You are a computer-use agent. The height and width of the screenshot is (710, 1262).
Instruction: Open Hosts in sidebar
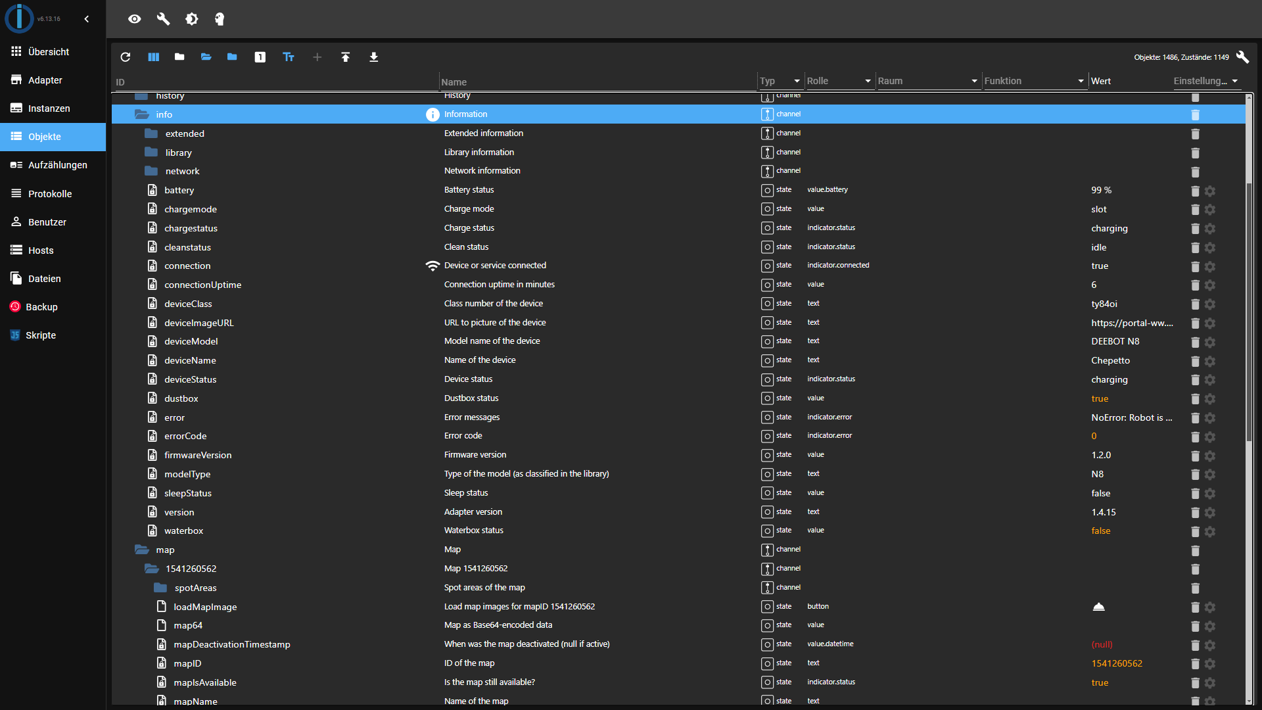pyautogui.click(x=53, y=250)
